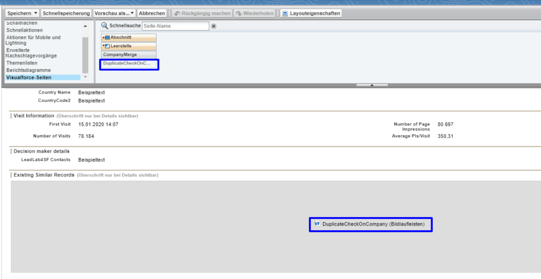Click the VF icon of DuplicateCheckOnCompany

(x=317, y=224)
